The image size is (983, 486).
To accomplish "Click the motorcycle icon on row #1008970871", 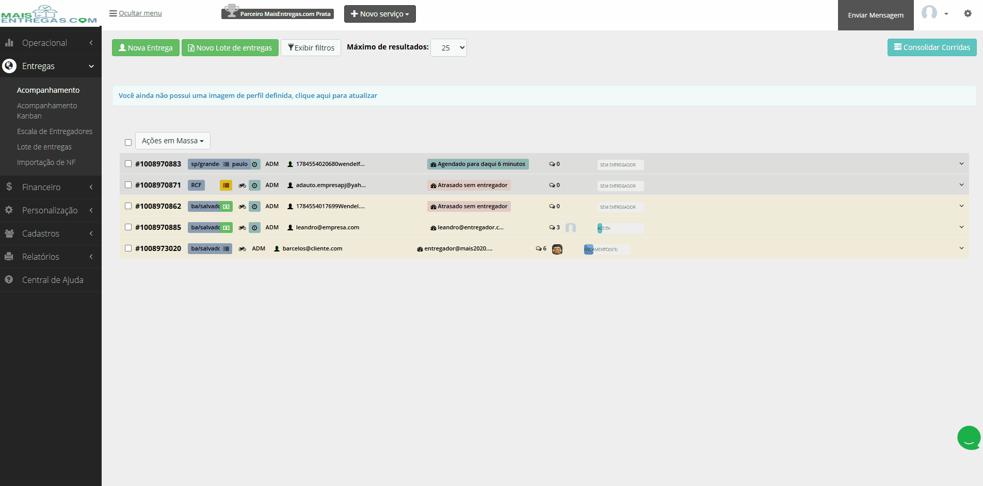I will [x=242, y=186].
